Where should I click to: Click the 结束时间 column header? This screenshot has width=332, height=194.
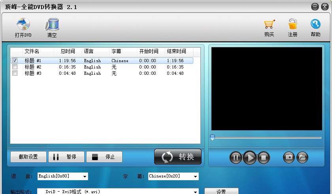(179, 52)
